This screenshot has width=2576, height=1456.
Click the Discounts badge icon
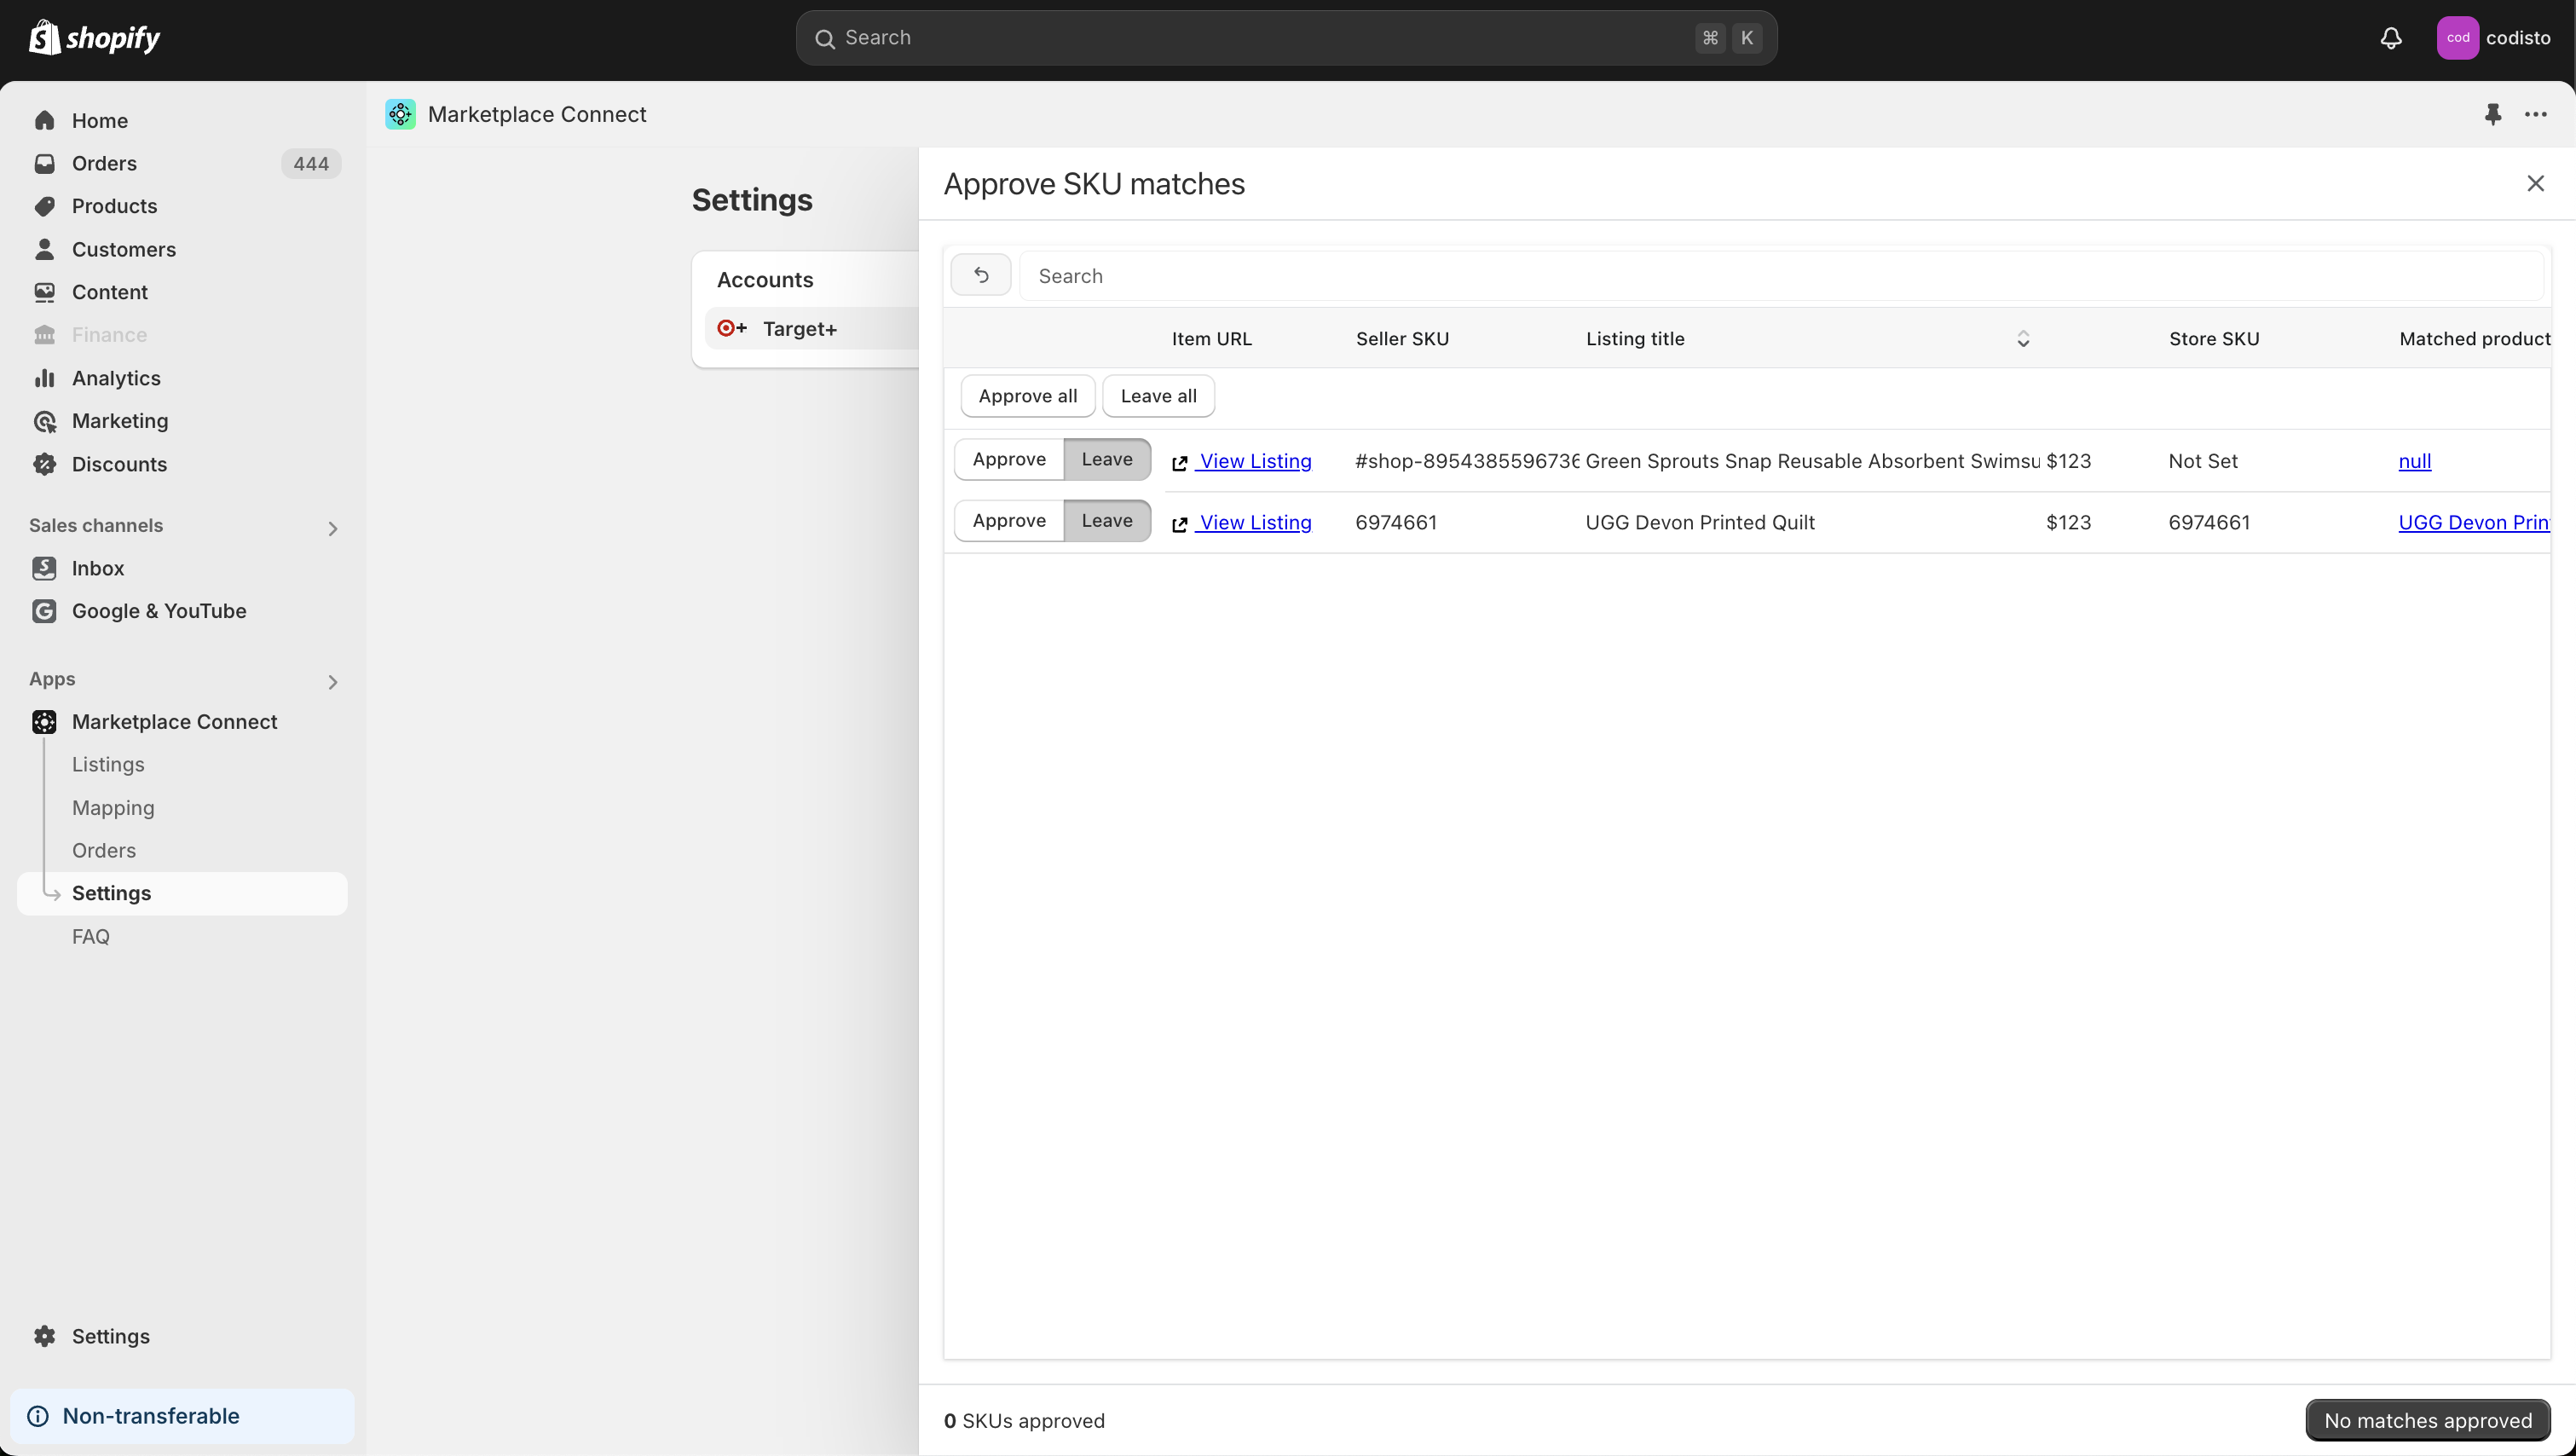coord(44,464)
